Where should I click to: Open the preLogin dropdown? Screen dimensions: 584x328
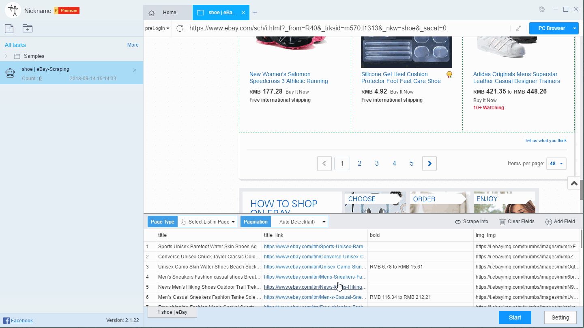[157, 28]
